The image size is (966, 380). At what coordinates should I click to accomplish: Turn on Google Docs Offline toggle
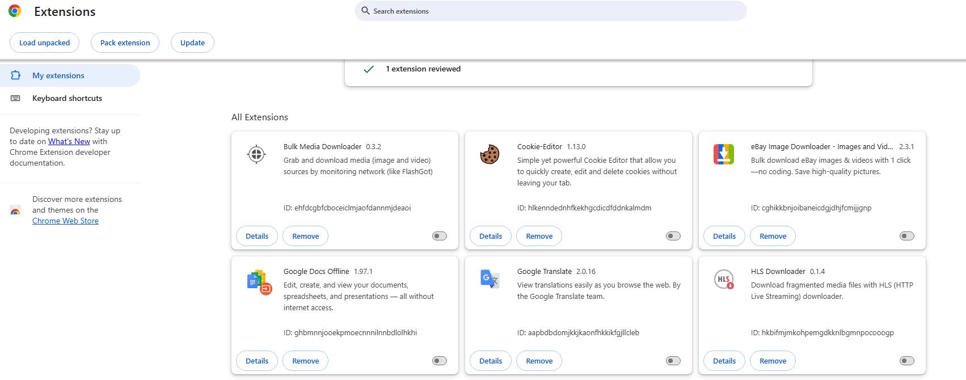pyautogui.click(x=440, y=361)
